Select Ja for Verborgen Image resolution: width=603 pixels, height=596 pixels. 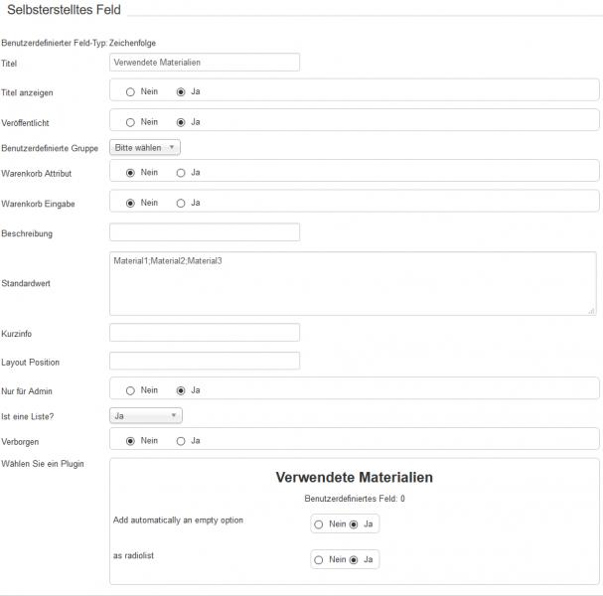coord(180,440)
